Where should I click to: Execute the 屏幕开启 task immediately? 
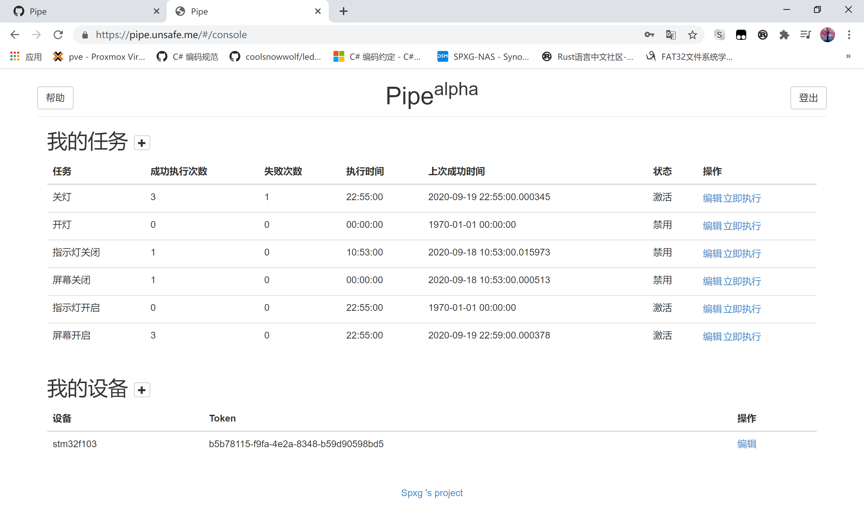pyautogui.click(x=742, y=336)
